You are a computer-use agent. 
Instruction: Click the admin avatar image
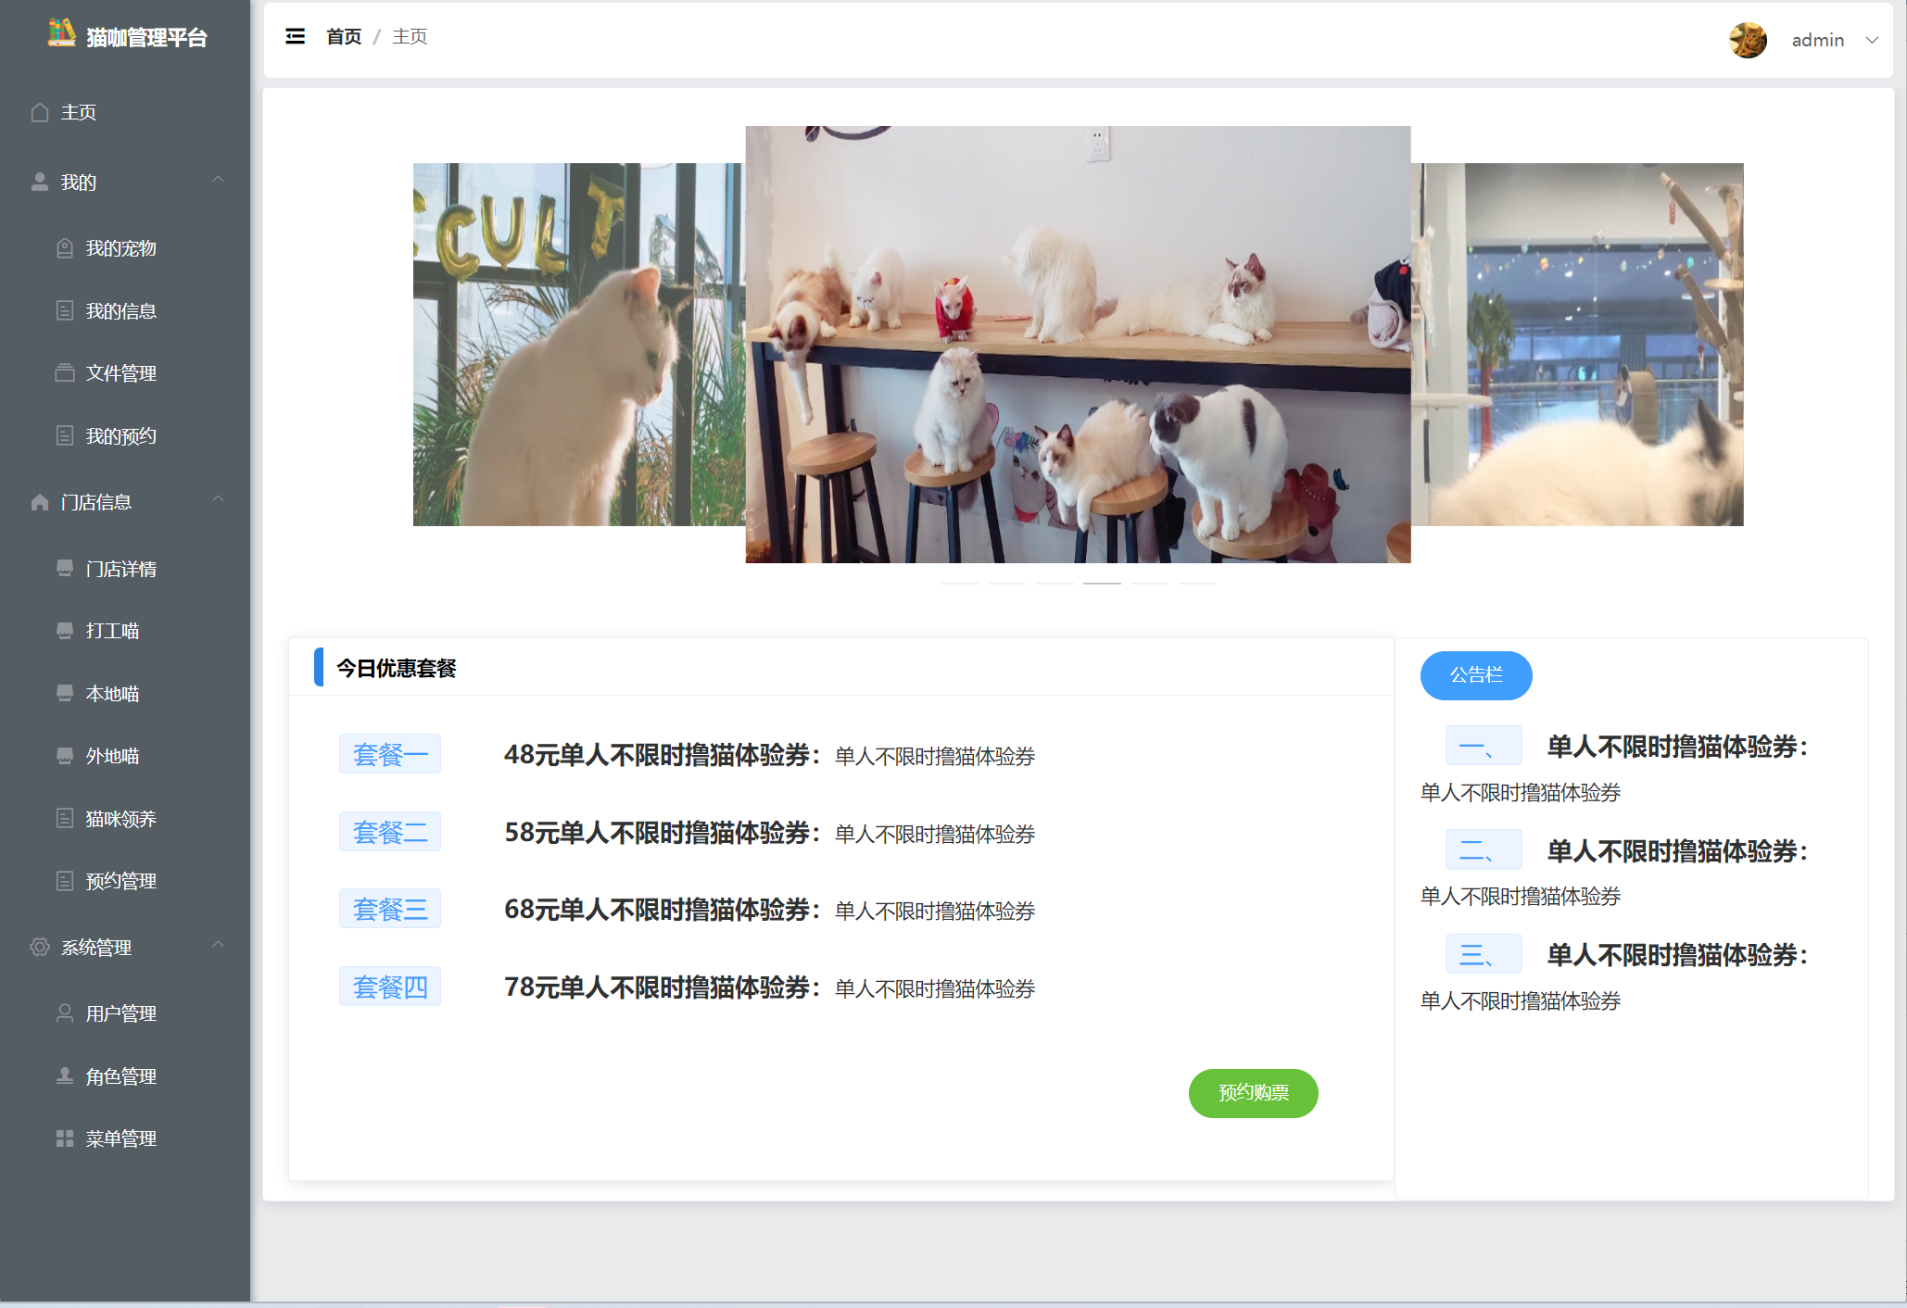[1748, 40]
